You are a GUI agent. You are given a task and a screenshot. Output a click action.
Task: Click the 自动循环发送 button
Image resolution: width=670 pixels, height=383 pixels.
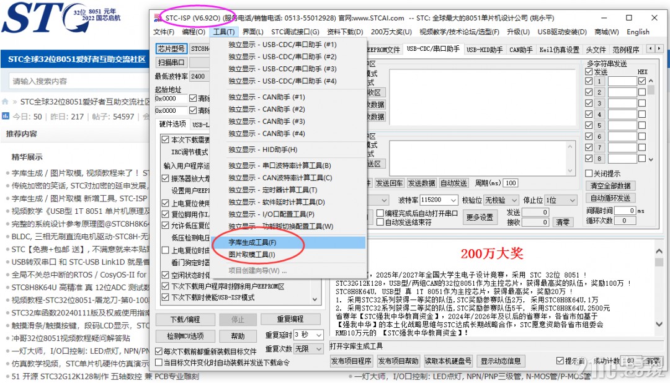point(610,198)
